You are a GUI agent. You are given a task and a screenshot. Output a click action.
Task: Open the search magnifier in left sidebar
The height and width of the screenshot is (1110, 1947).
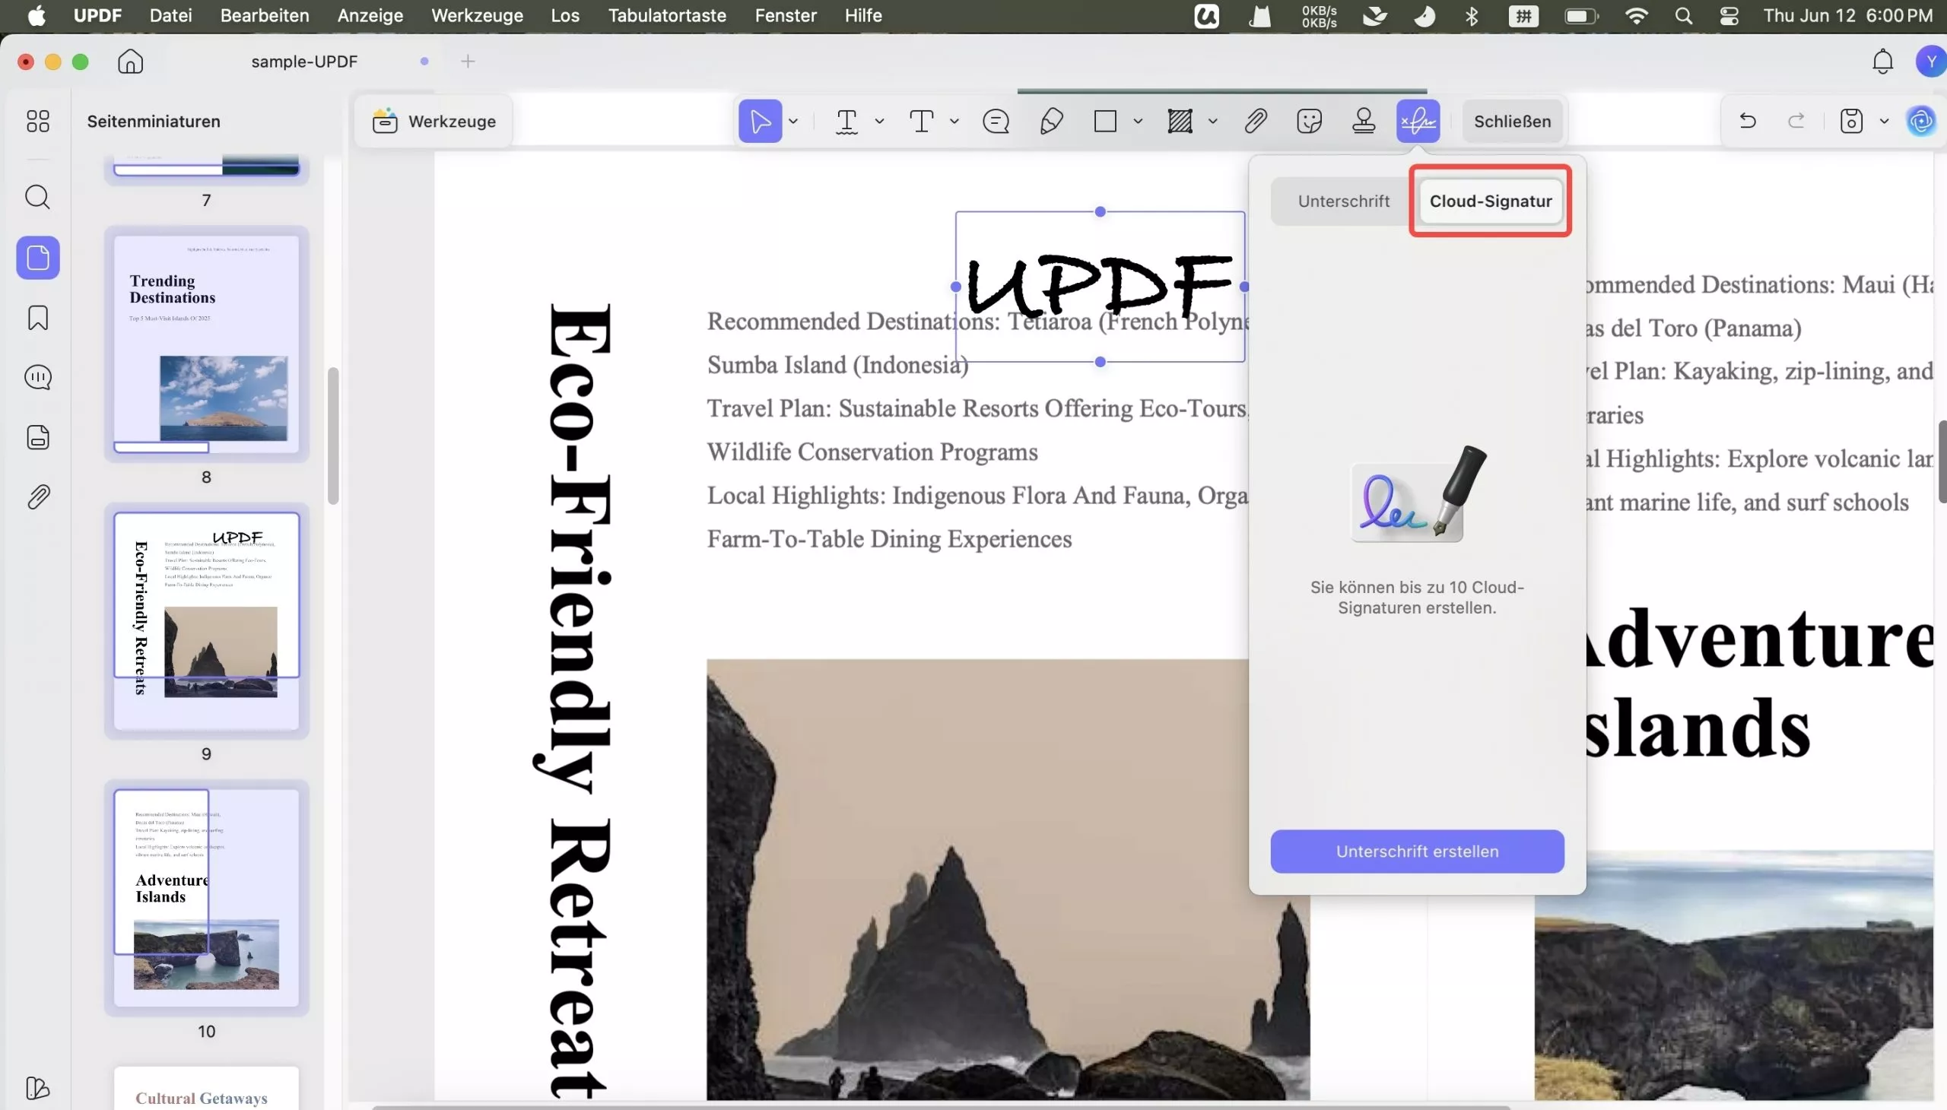tap(37, 197)
